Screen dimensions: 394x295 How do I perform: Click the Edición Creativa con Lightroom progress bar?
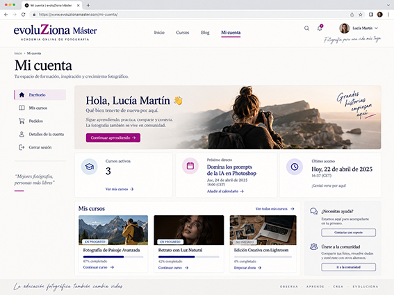263,257
